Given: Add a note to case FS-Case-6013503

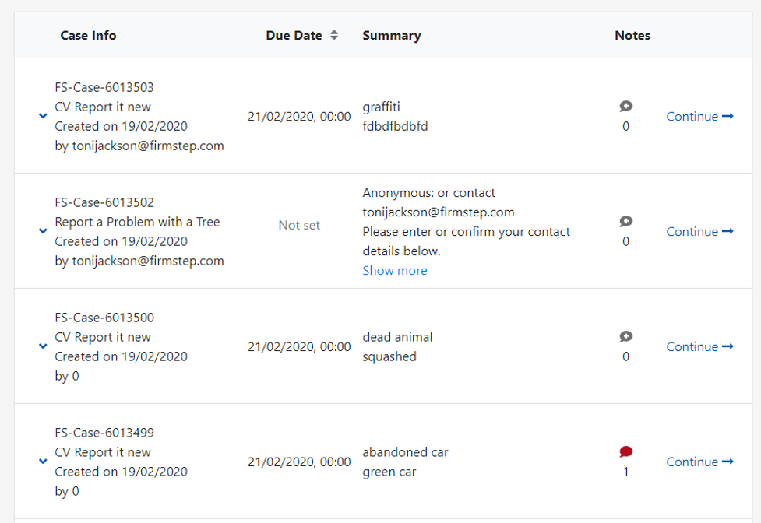Looking at the screenshot, I should (x=626, y=106).
